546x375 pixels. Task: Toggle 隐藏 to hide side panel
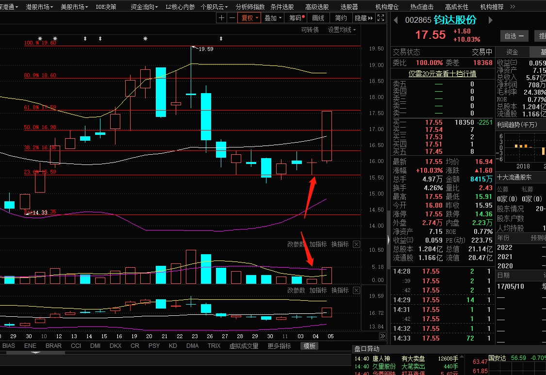(x=364, y=18)
